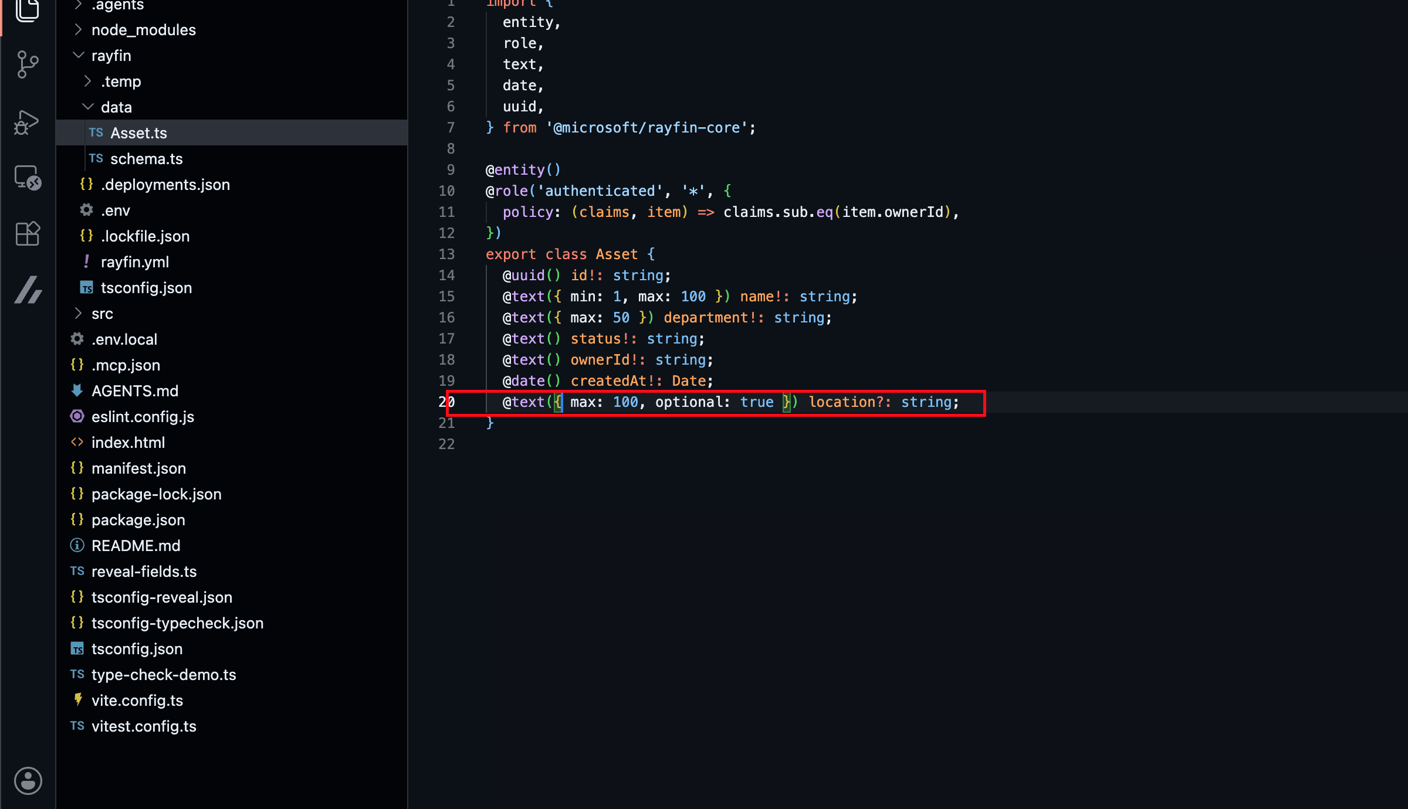This screenshot has width=1408, height=809.
Task: Click 'department!' property on line 16
Action: (x=710, y=318)
